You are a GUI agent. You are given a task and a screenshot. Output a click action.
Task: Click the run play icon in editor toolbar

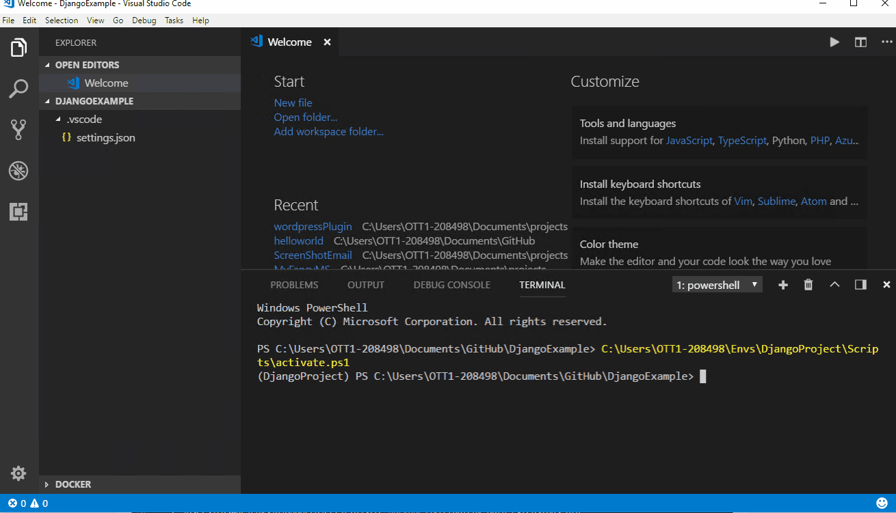[x=834, y=42]
